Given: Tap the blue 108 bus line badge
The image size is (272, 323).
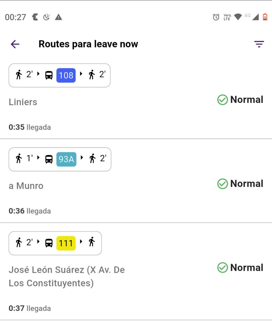Looking at the screenshot, I should pyautogui.click(x=66, y=75).
